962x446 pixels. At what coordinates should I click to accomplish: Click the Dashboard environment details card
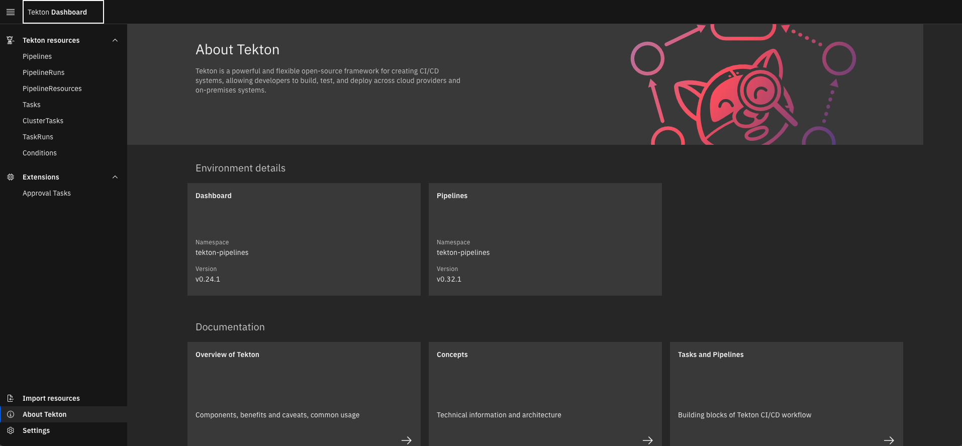coord(304,239)
